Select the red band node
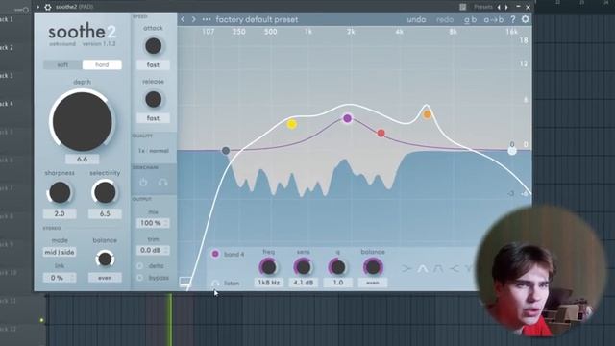Image resolution: width=615 pixels, height=346 pixels. click(x=381, y=134)
